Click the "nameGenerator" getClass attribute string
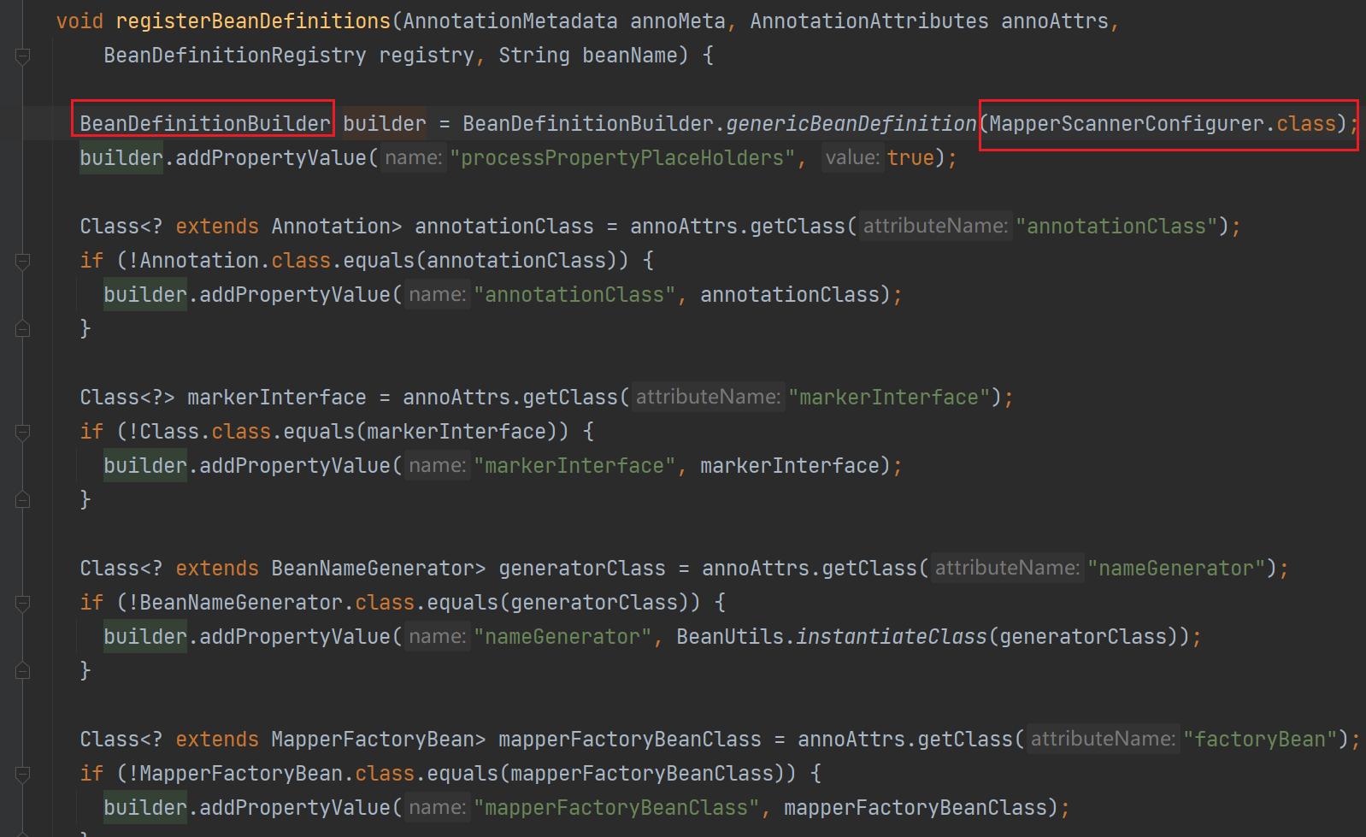 click(1175, 569)
